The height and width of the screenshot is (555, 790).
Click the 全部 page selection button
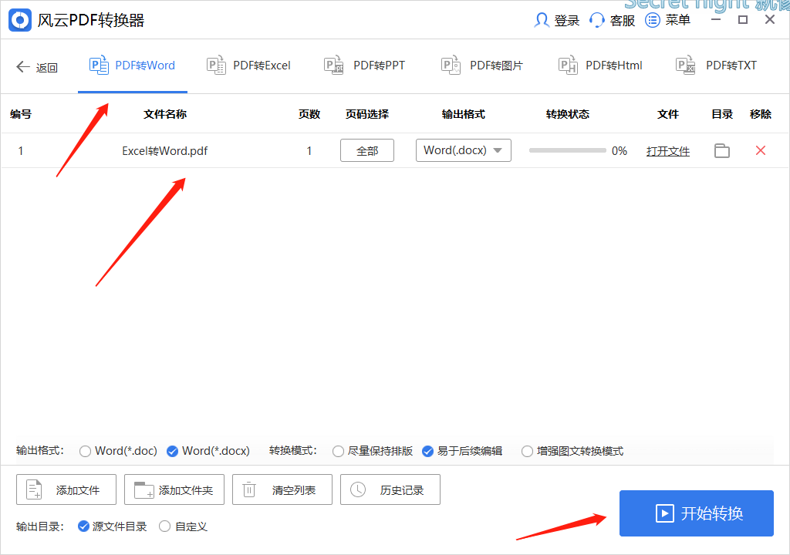(367, 150)
